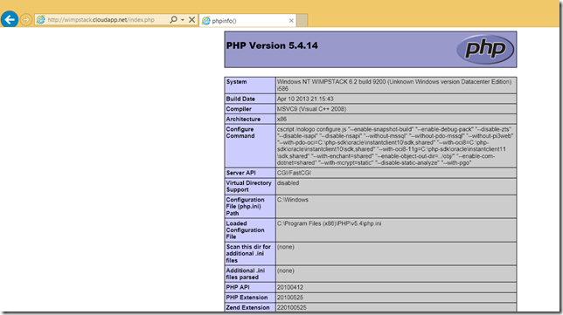Click the PHP logo image
This screenshot has height=315, width=563.
[485, 49]
